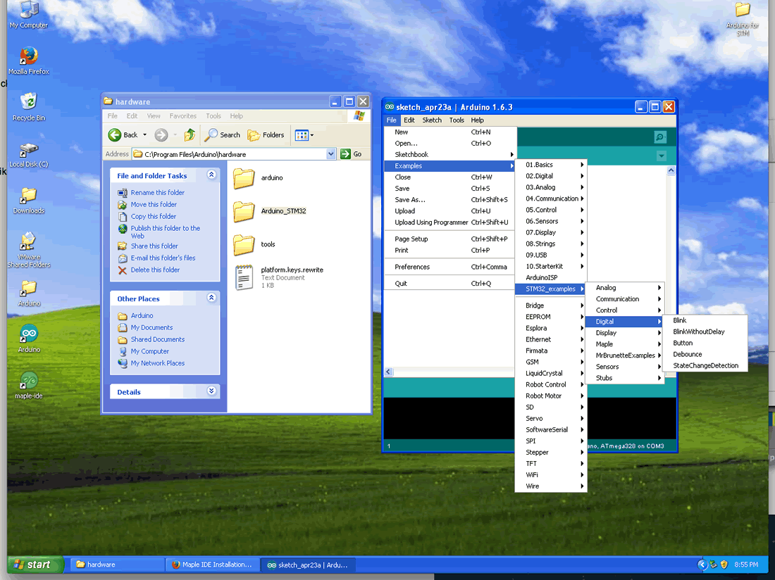Click Share this folder link
The height and width of the screenshot is (580, 775).
[x=154, y=246]
